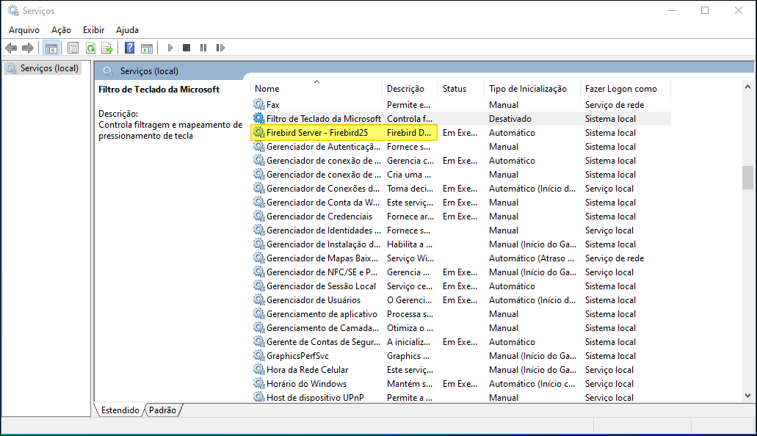The width and height of the screenshot is (757, 436).
Task: Click gear icon of Filtro de Teclado da Microsoft
Action: [258, 118]
